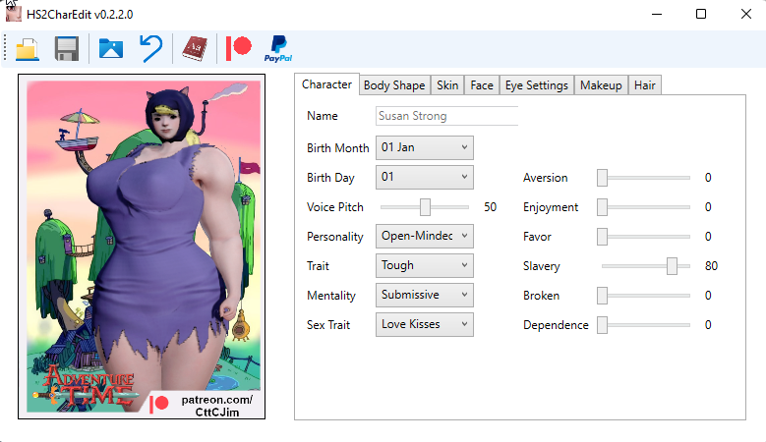Select the Hair tab

(x=645, y=85)
